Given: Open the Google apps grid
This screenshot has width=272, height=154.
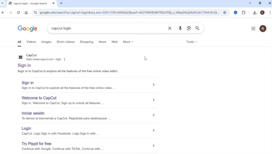Looking at the screenshot, I should [253, 29].
